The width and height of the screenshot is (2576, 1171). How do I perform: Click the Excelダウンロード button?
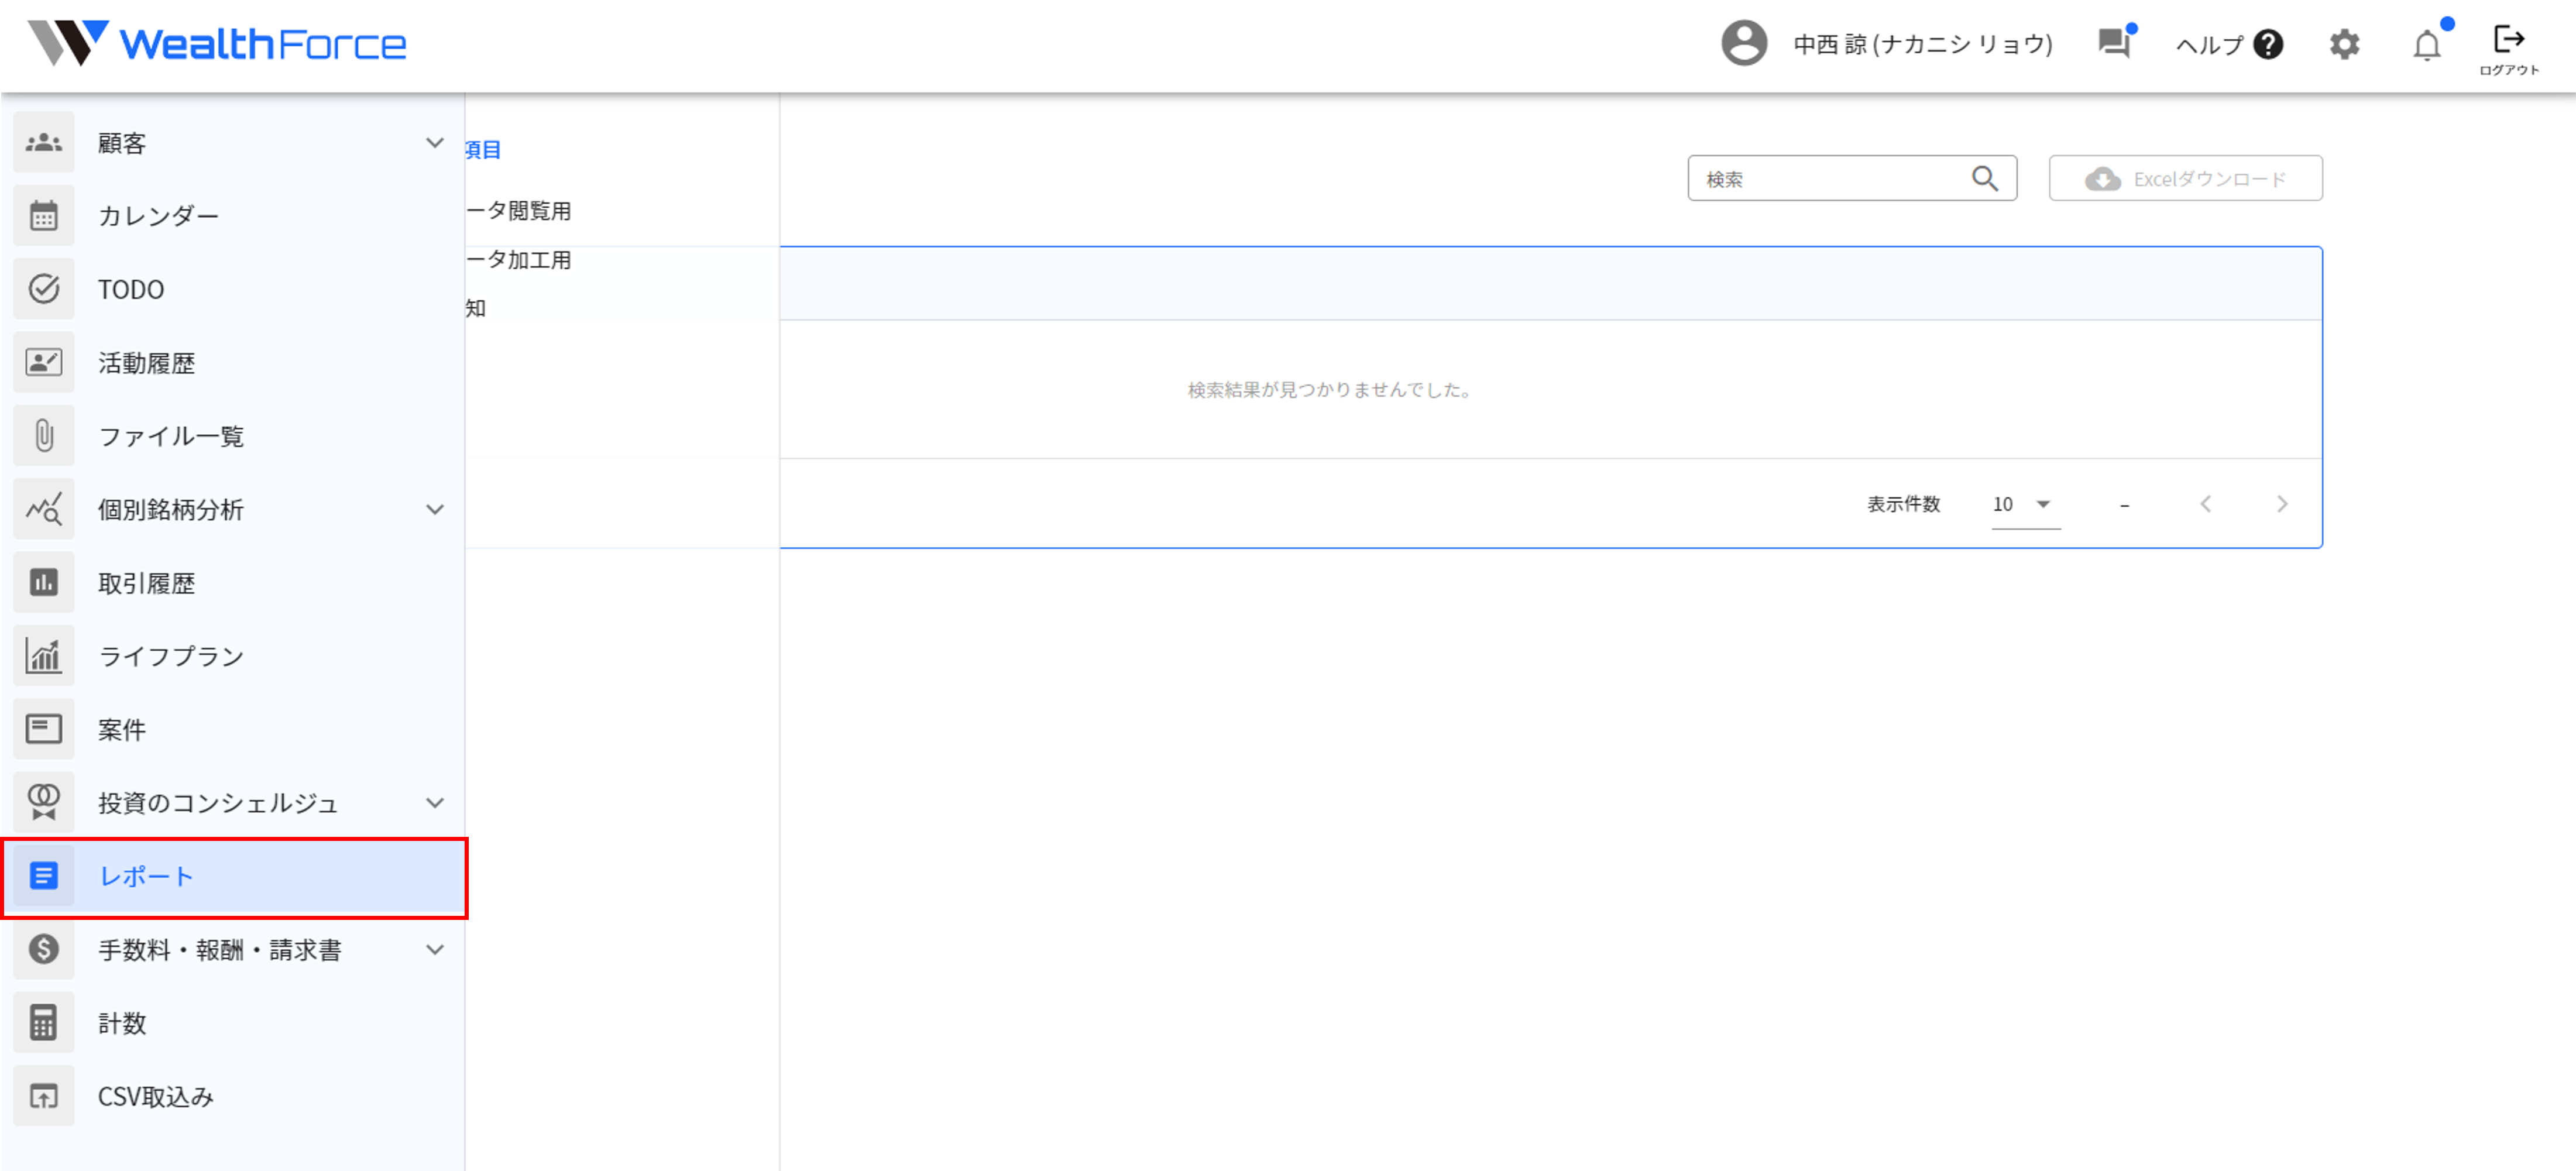(2185, 179)
